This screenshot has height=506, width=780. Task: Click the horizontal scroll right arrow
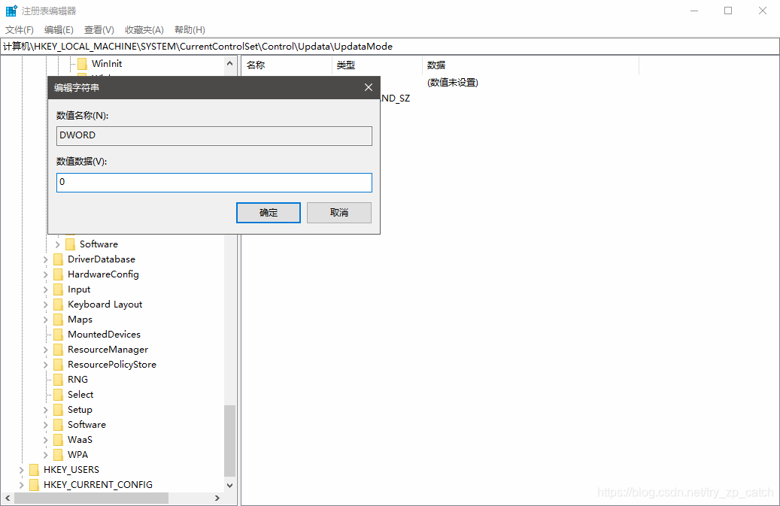pyautogui.click(x=217, y=498)
